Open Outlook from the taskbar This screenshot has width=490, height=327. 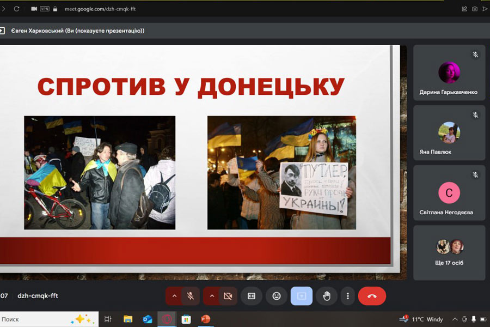pos(148,319)
